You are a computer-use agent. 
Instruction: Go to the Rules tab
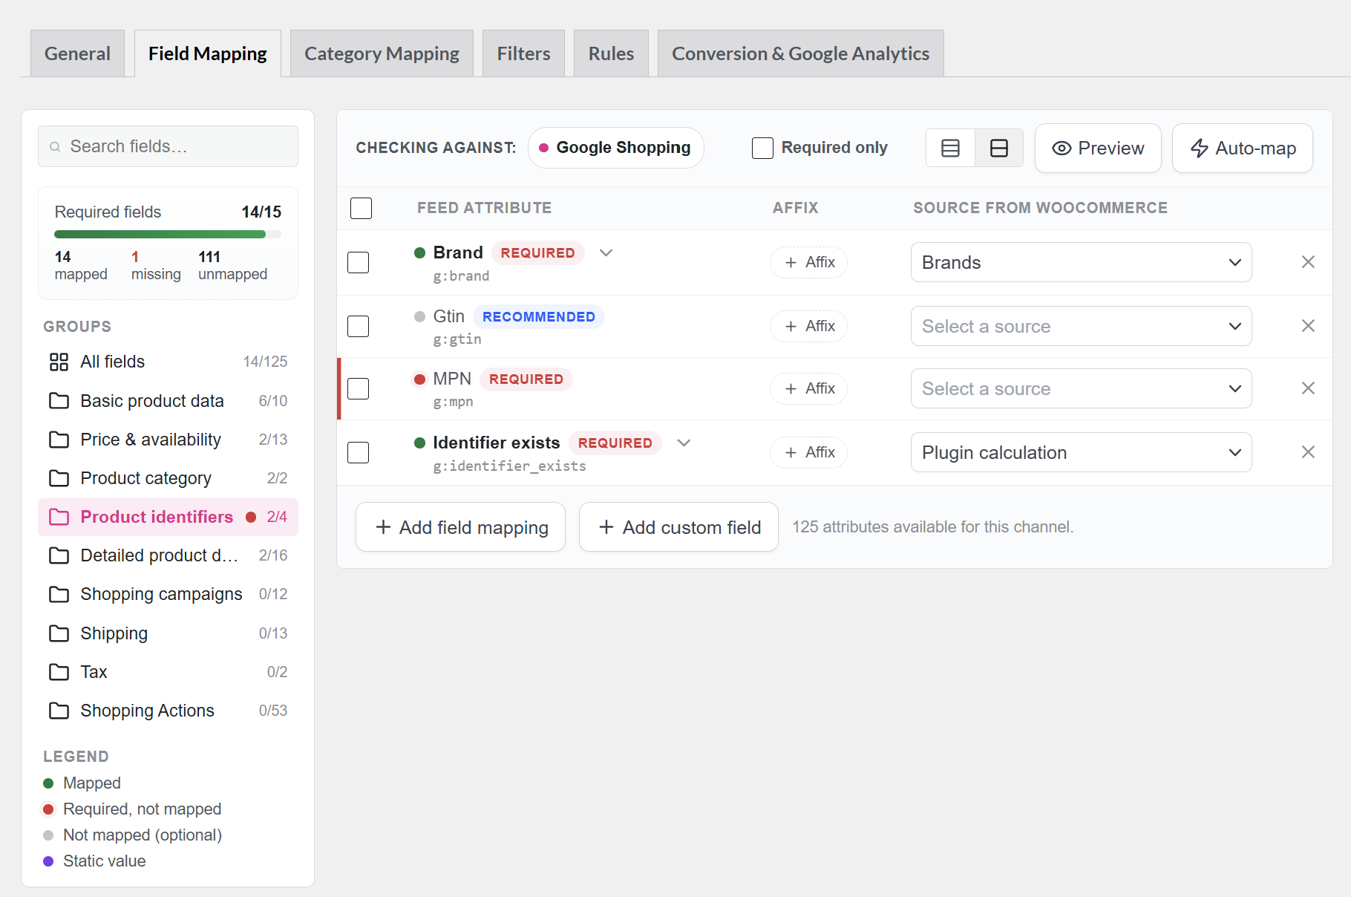(611, 53)
